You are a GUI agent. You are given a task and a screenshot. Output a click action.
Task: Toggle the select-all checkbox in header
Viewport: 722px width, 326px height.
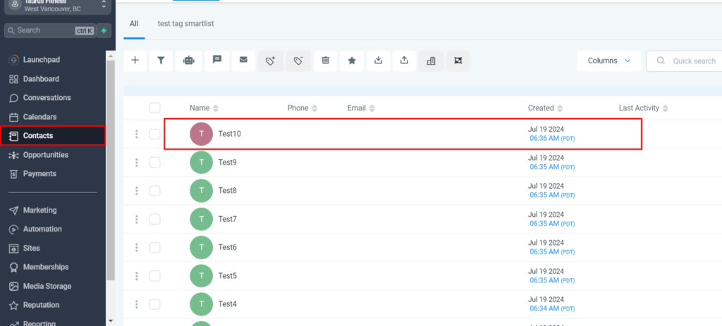click(x=155, y=108)
